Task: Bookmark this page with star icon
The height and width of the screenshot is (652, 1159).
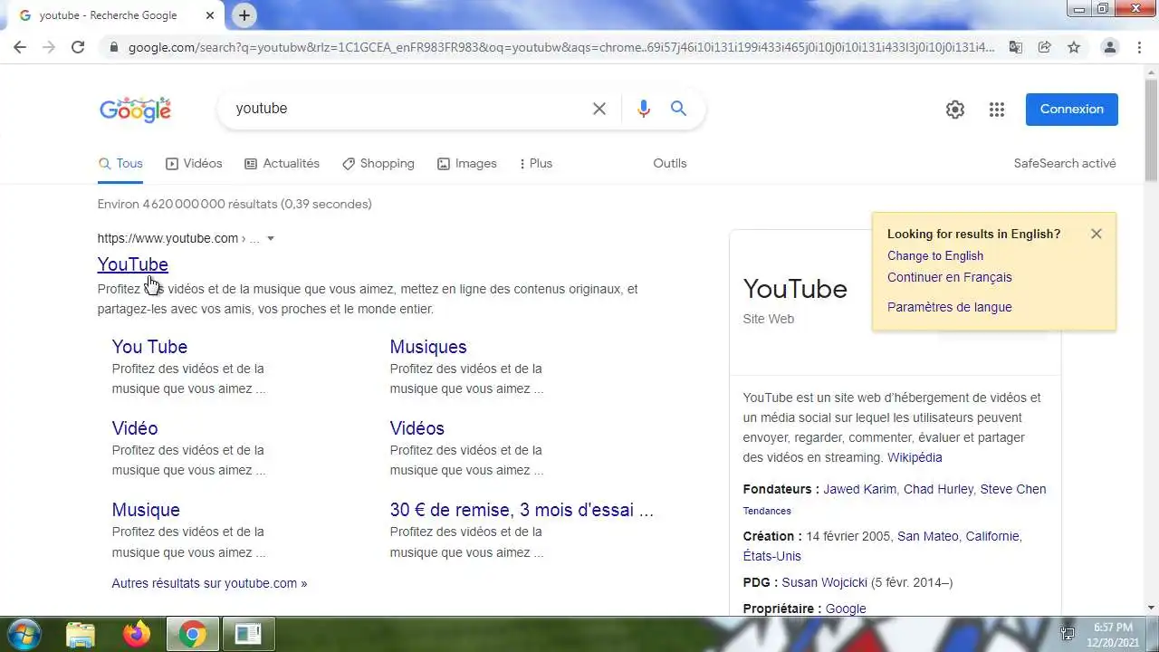Action: pos(1074,47)
